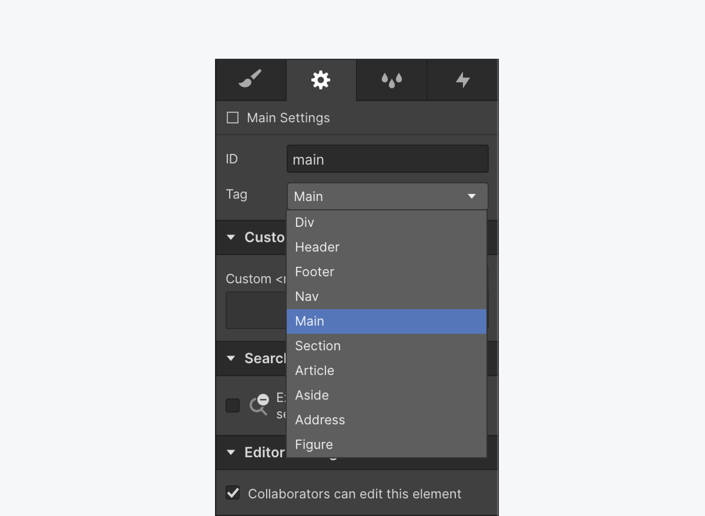Image resolution: width=705 pixels, height=516 pixels.
Task: Switch to Interactions lightning bolt tab
Action: (462, 80)
